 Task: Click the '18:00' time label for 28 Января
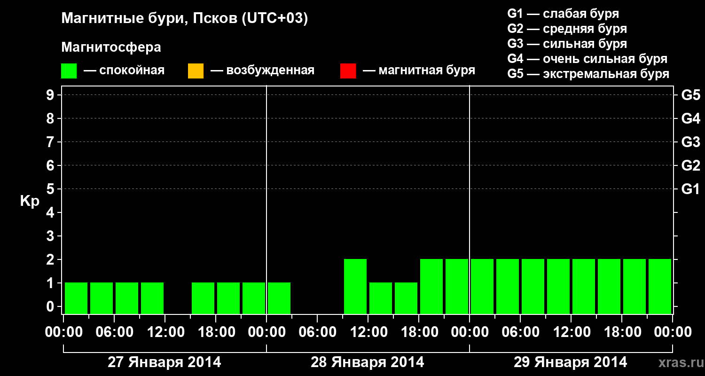419,332
